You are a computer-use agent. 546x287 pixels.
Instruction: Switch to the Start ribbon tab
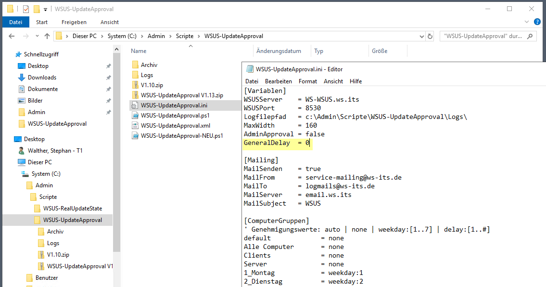point(42,22)
